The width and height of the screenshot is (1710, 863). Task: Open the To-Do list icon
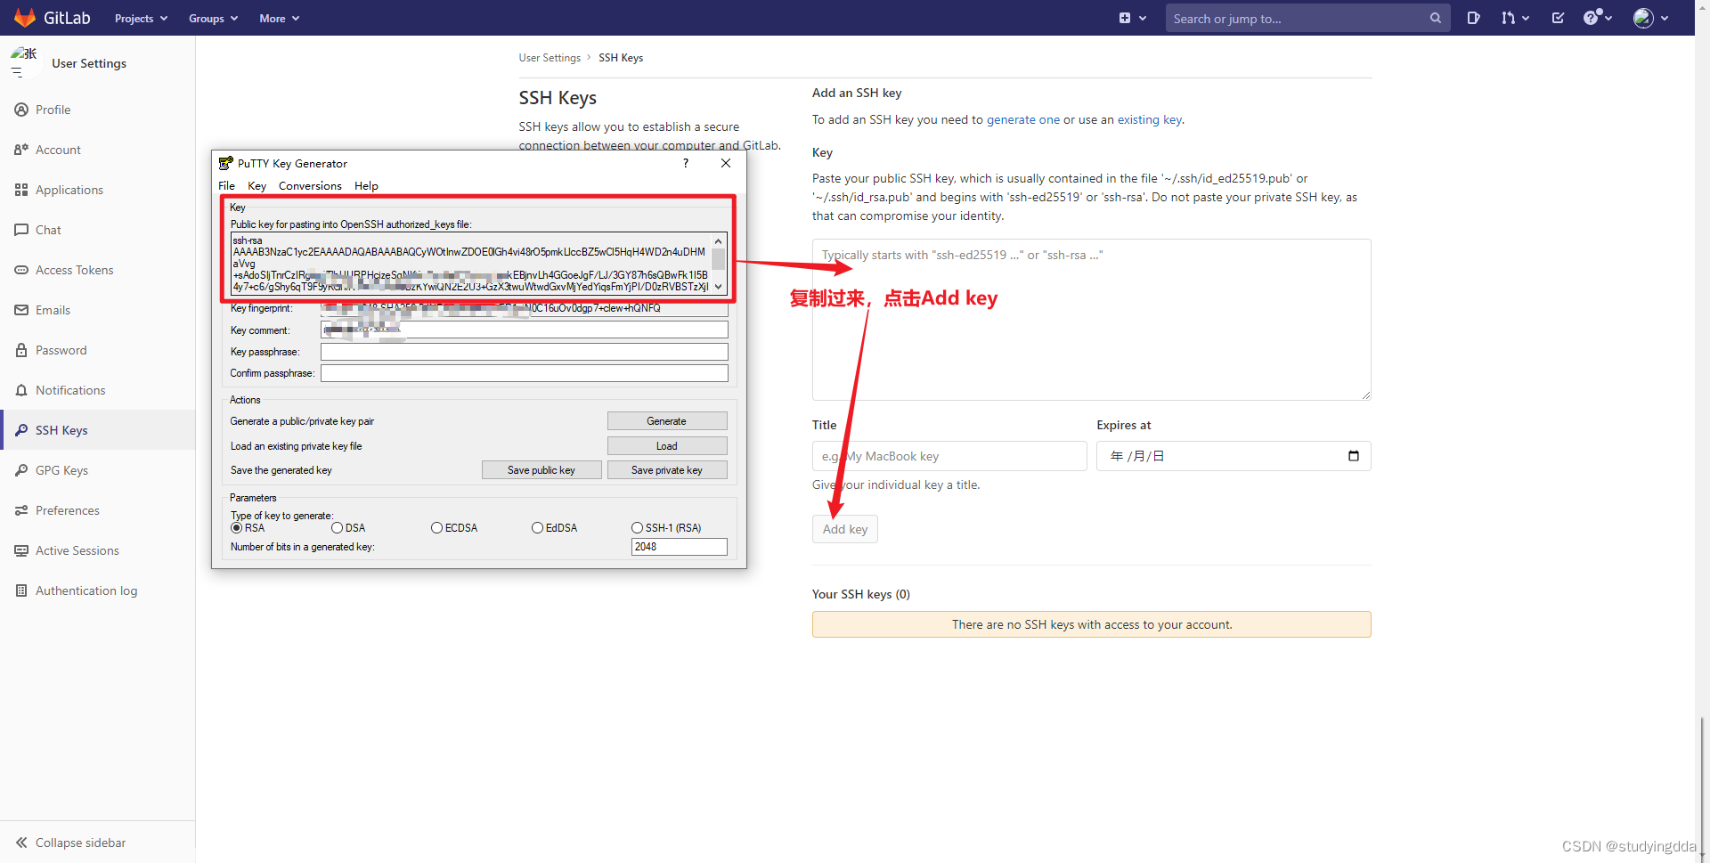(1558, 18)
